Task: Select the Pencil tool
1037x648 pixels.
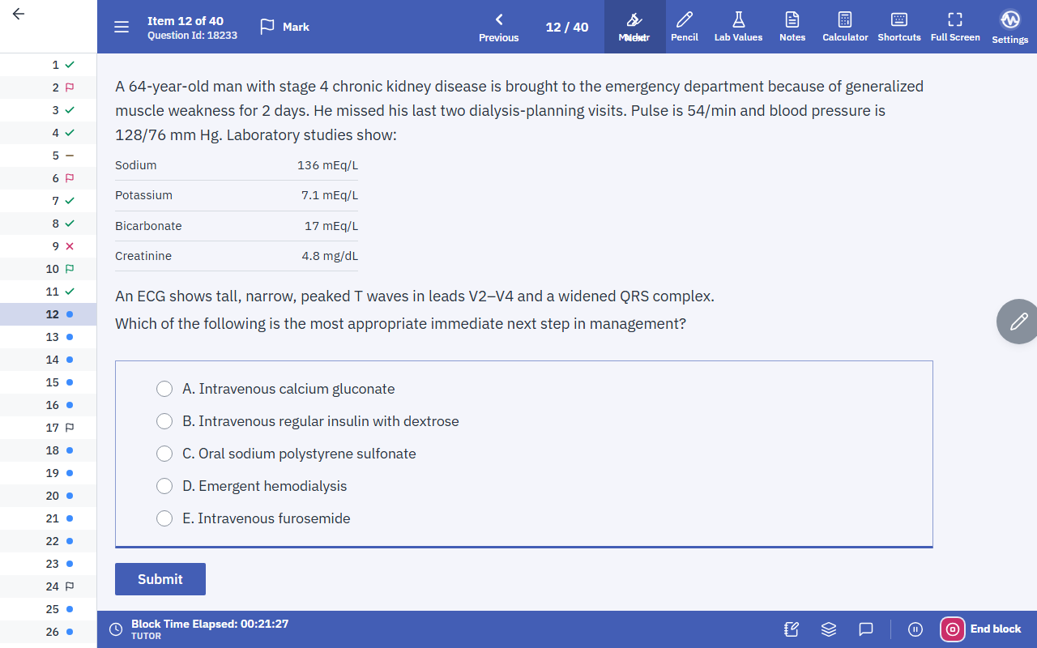Action: pos(685,27)
